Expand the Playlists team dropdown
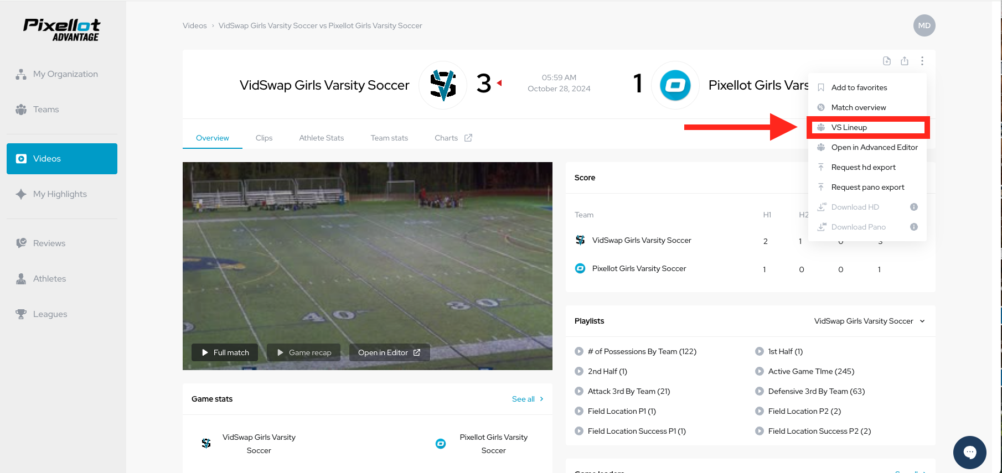 870,321
